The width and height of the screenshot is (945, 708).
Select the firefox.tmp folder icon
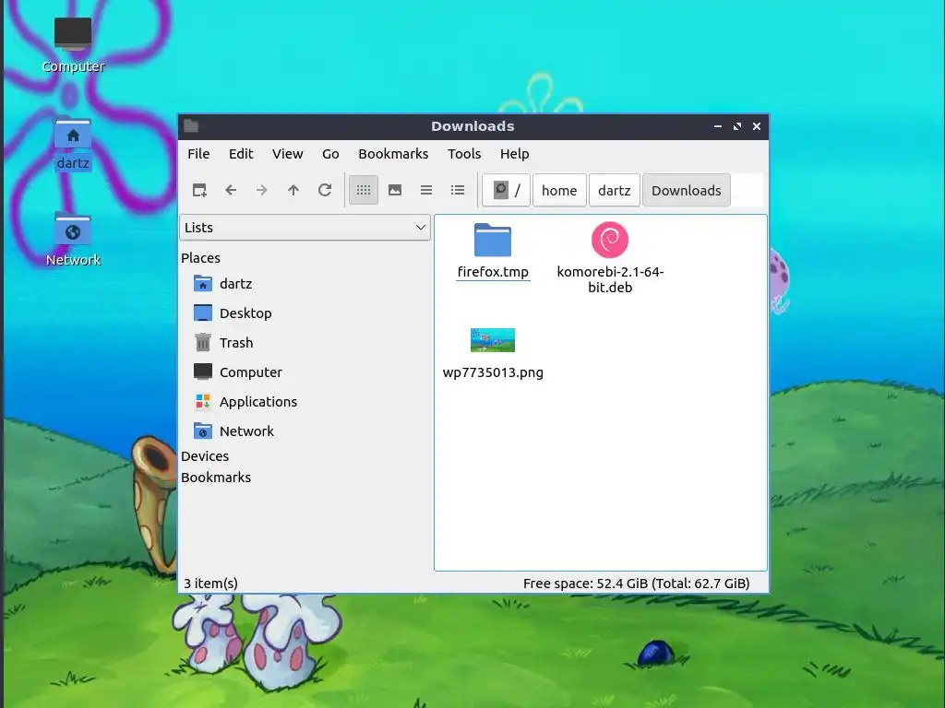pos(493,241)
